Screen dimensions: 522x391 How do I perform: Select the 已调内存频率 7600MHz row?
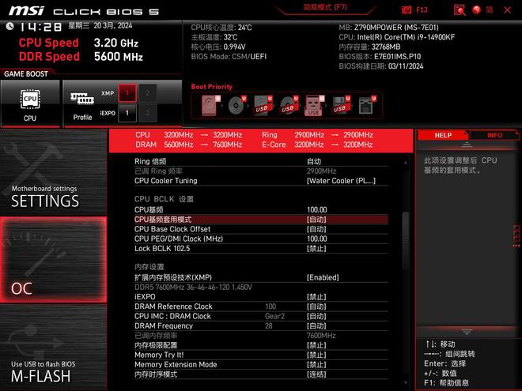[x=261, y=336]
